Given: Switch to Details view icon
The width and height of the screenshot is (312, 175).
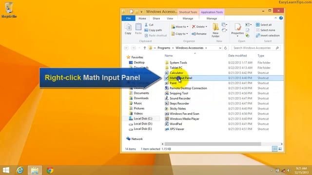Looking at the screenshot, I should tap(274, 149).
